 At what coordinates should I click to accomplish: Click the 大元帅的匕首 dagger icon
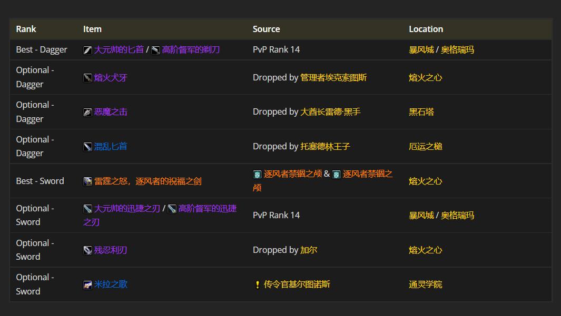[x=87, y=50]
